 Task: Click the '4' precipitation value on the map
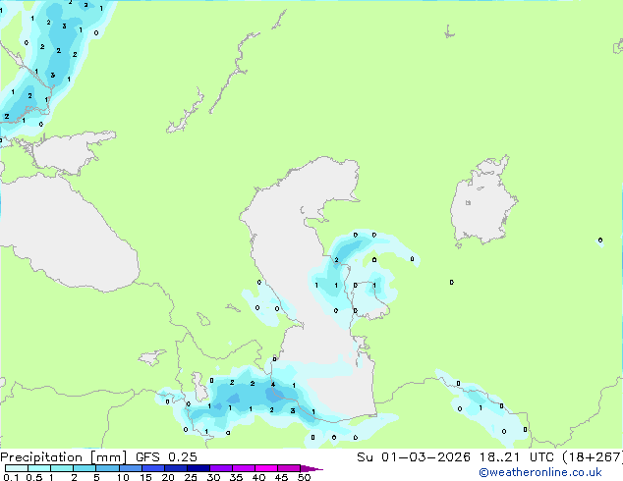pyautogui.click(x=273, y=384)
